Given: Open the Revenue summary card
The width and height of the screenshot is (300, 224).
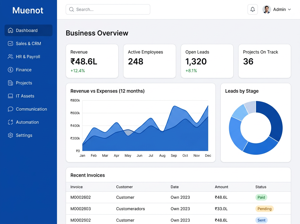Looking at the screenshot, I should pos(92,61).
